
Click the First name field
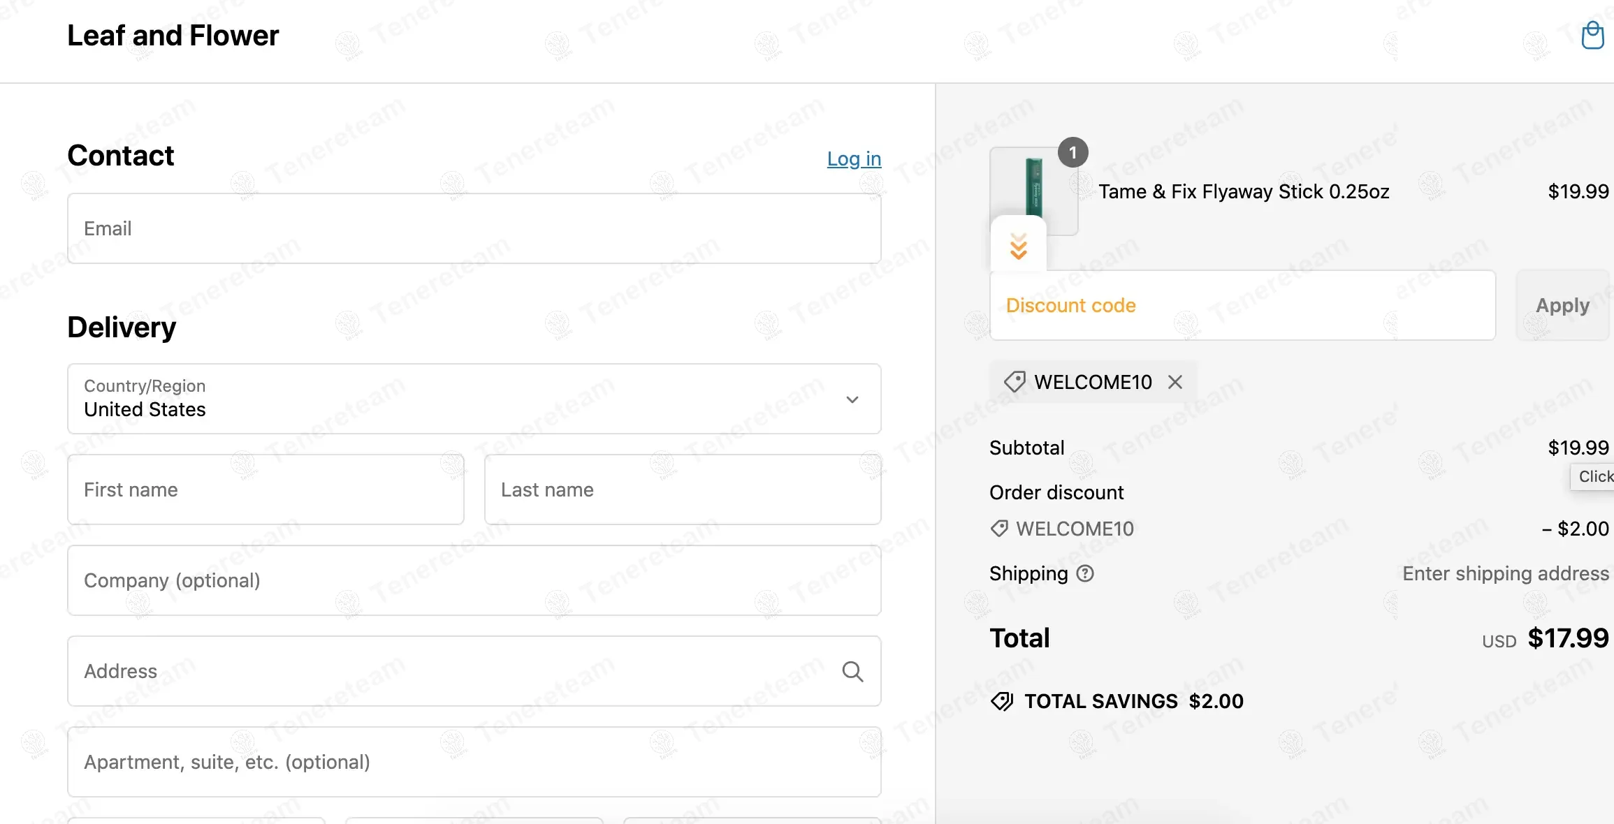pyautogui.click(x=266, y=490)
